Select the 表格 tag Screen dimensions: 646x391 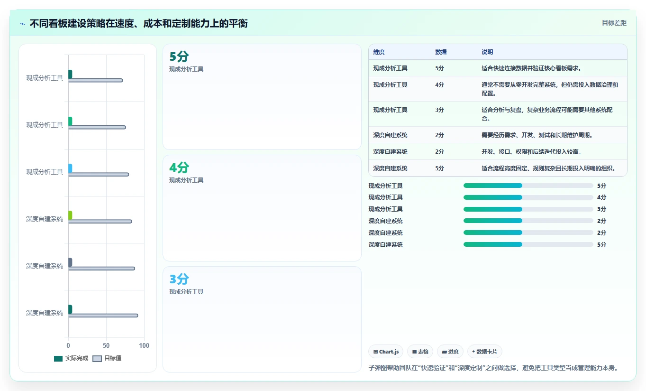pos(420,352)
